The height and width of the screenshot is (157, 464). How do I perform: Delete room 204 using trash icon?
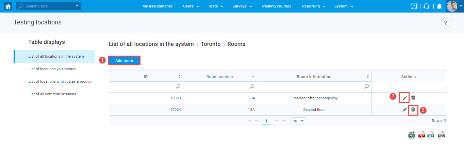(x=413, y=98)
